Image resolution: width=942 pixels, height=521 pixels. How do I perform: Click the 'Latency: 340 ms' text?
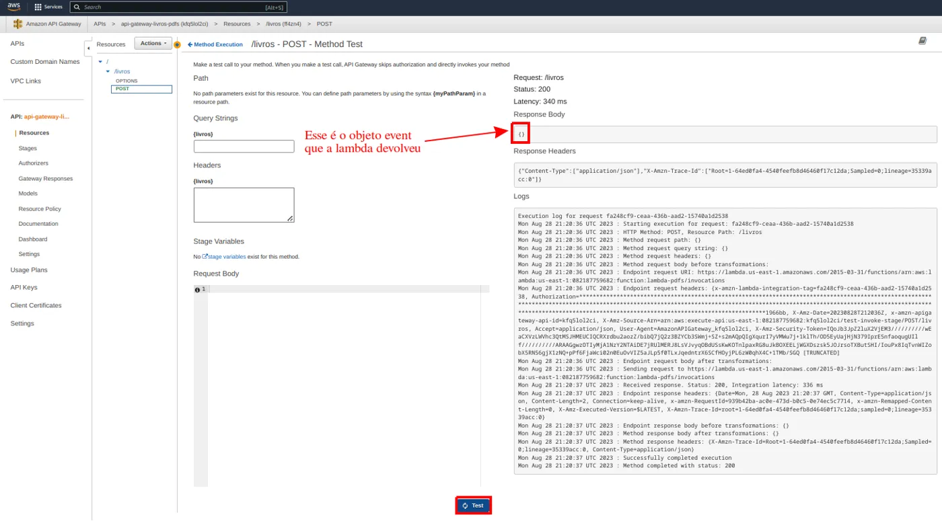click(x=540, y=102)
